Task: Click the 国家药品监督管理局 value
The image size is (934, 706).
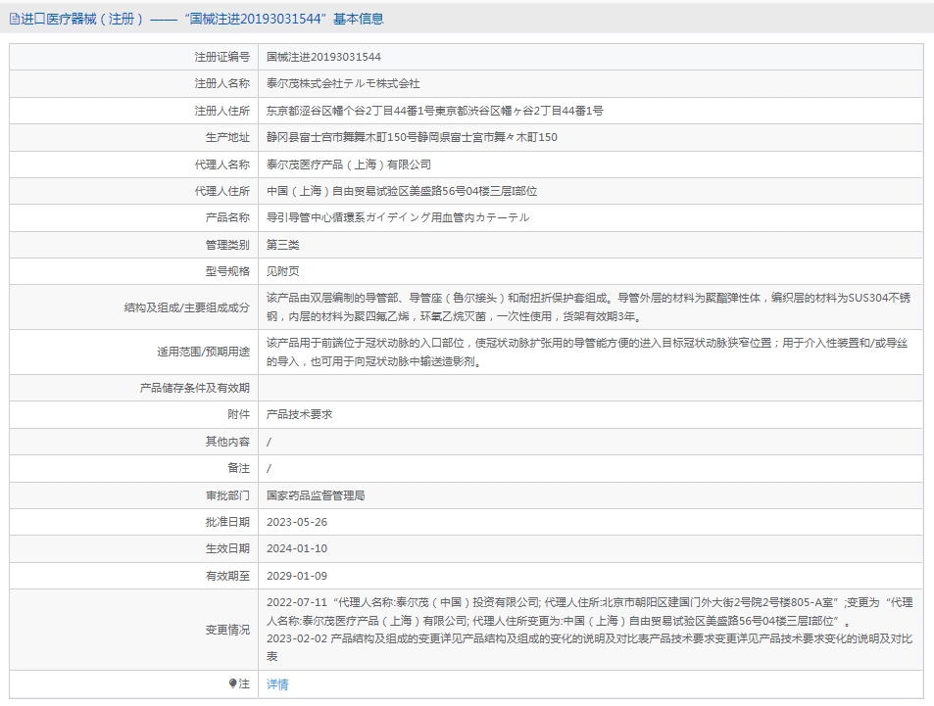Action: click(x=316, y=495)
